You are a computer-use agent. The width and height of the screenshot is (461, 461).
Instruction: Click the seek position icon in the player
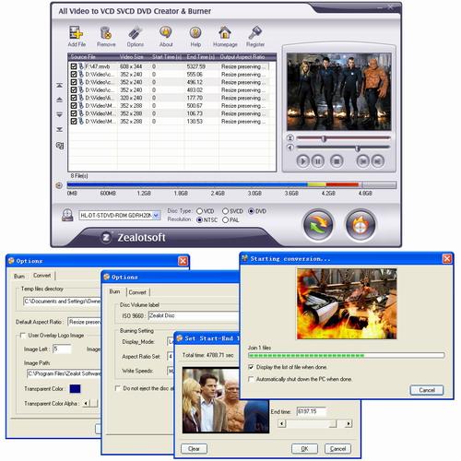(290, 138)
